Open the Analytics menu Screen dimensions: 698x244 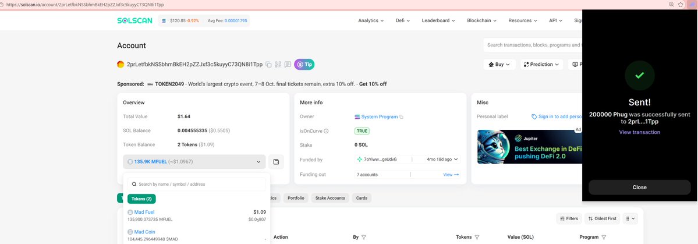pyautogui.click(x=371, y=20)
